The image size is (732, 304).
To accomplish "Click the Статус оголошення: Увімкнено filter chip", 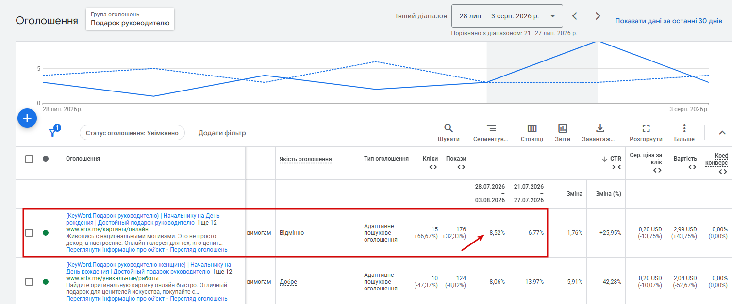I will pos(132,133).
